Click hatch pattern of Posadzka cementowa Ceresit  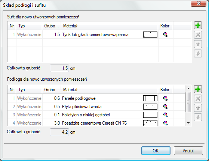pyautogui.click(x=150, y=123)
